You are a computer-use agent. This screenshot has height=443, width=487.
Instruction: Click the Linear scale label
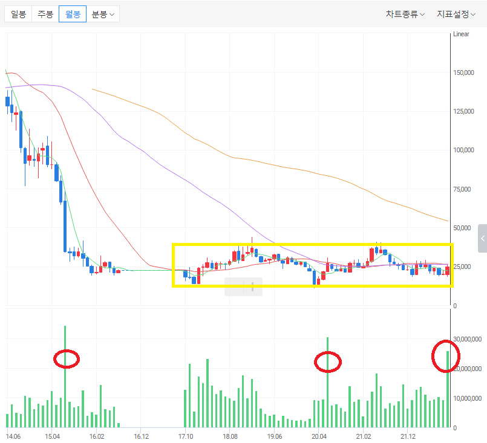pyautogui.click(x=461, y=34)
